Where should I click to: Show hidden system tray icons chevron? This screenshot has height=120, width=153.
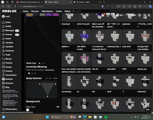click(x=132, y=117)
